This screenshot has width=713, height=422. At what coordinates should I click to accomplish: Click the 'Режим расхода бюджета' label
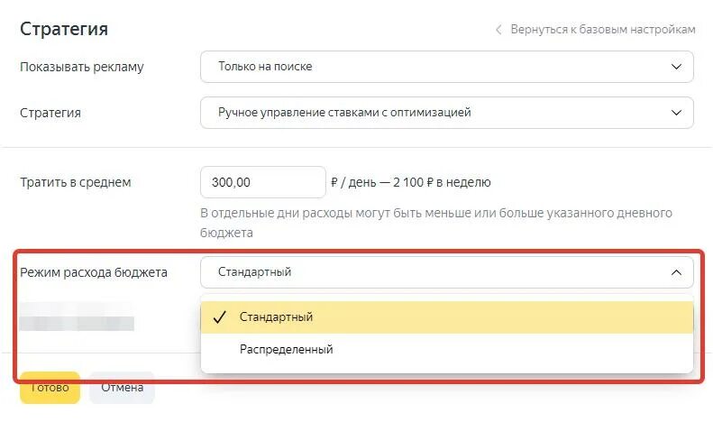click(94, 272)
